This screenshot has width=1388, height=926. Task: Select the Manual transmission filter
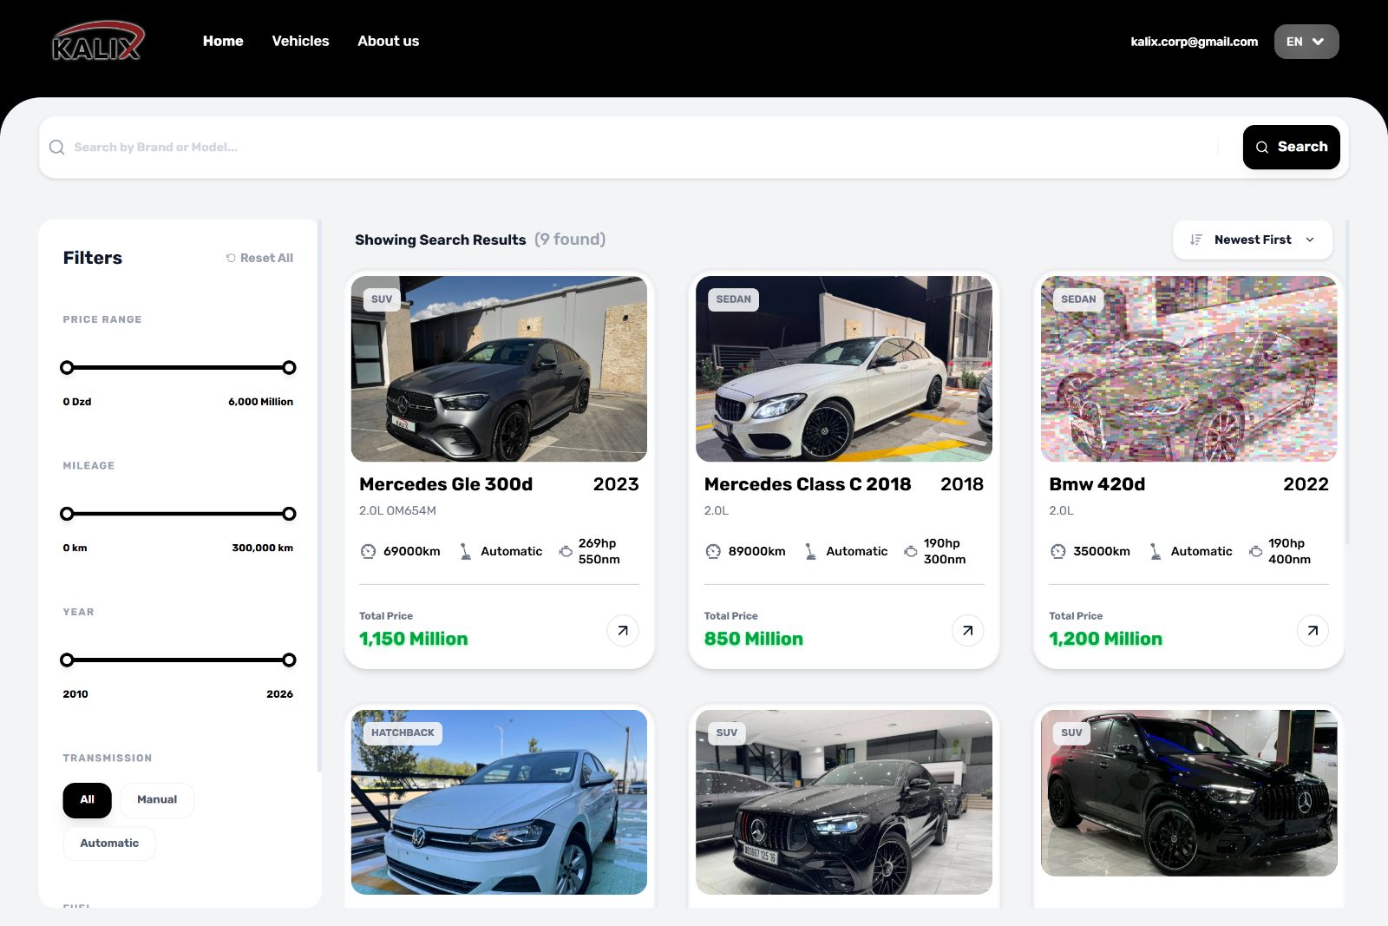tap(157, 800)
